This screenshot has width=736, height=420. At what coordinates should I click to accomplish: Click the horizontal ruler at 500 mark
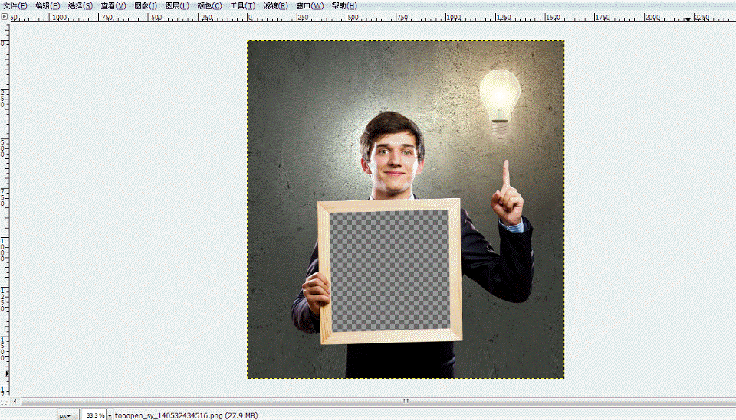tap(352, 18)
